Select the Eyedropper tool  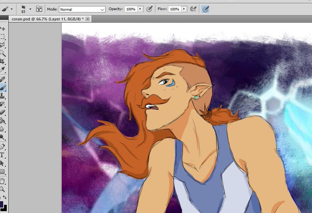coord(2,69)
